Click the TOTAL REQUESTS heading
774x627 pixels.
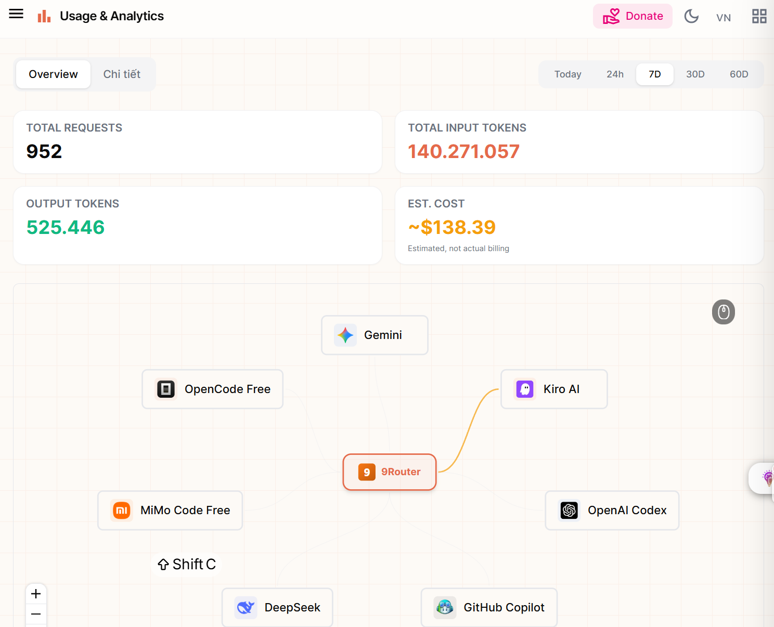(x=74, y=128)
